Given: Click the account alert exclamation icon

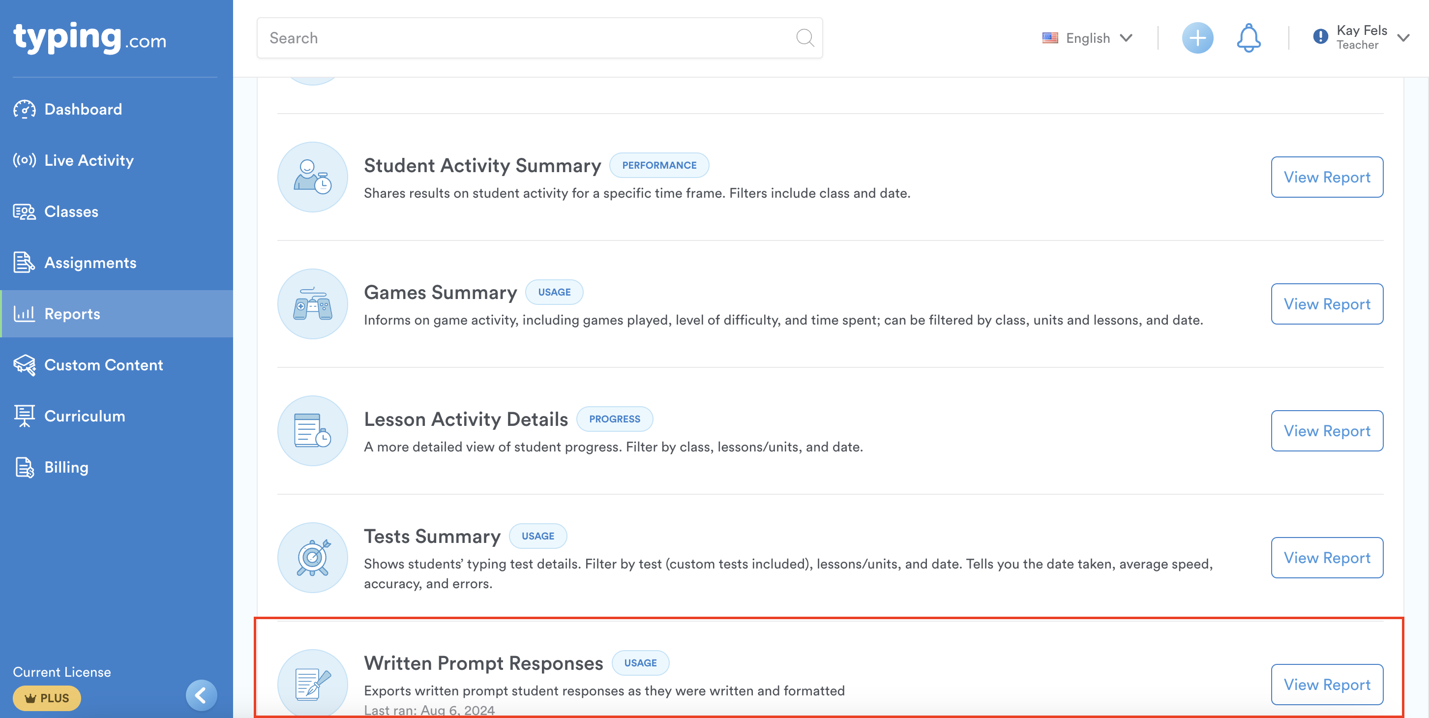Looking at the screenshot, I should pos(1320,36).
